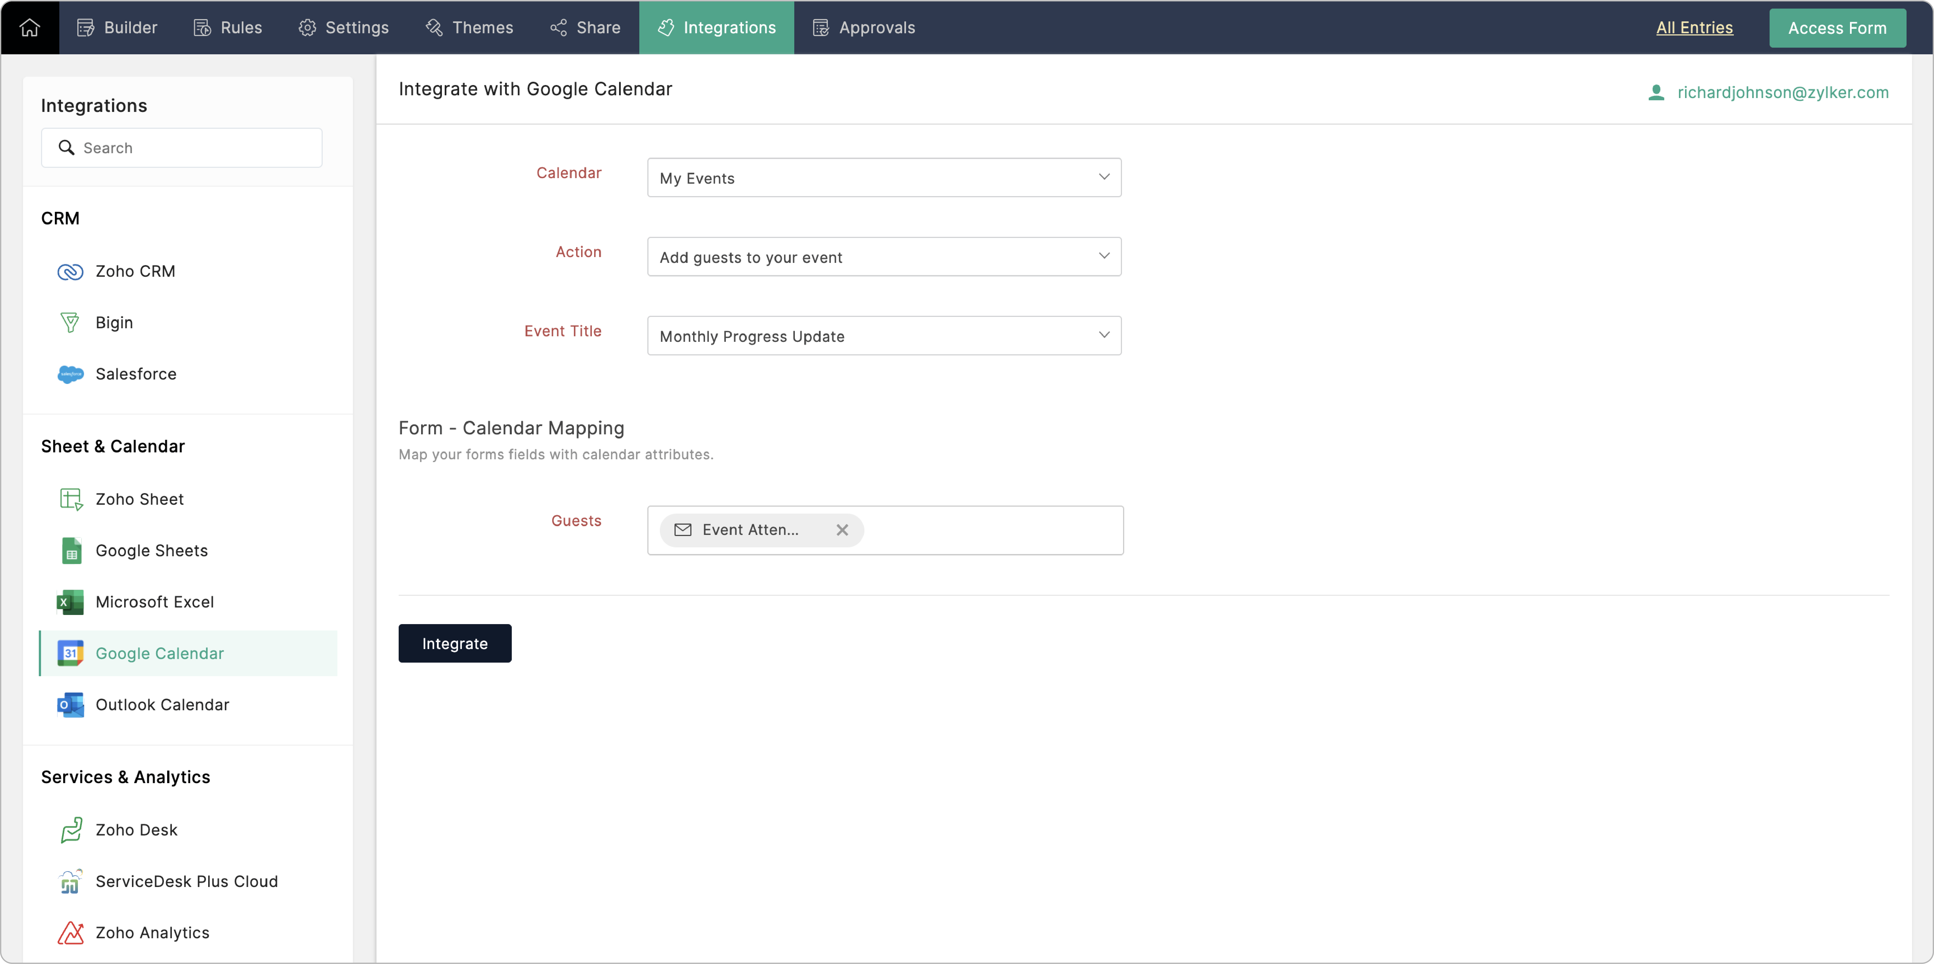Open Zoho CRM integration
Screen dimensions: 1934x964
[x=135, y=271]
